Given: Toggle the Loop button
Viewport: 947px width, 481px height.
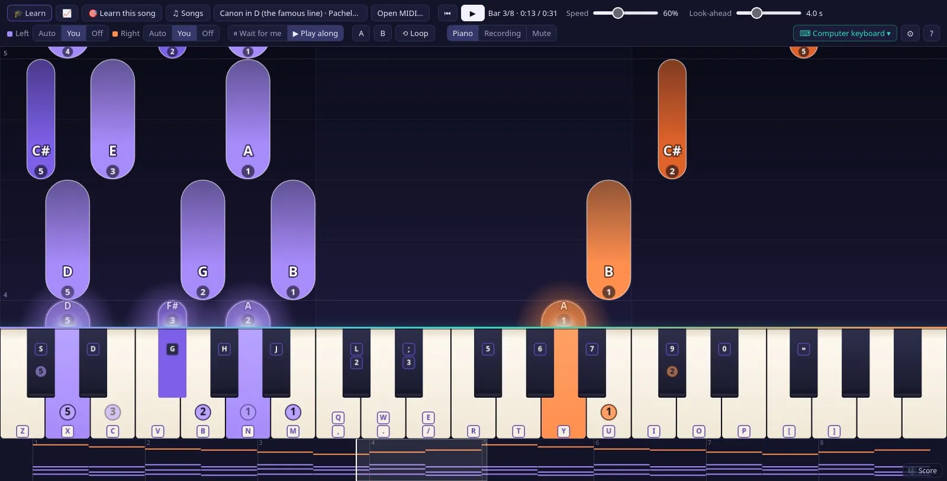Looking at the screenshot, I should coord(415,33).
